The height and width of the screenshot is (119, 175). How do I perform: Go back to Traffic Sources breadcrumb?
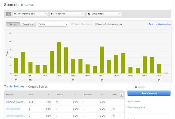click(x=14, y=87)
